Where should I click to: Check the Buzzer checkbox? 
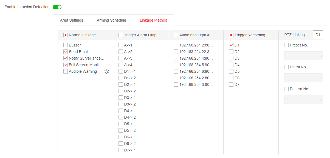point(66,45)
